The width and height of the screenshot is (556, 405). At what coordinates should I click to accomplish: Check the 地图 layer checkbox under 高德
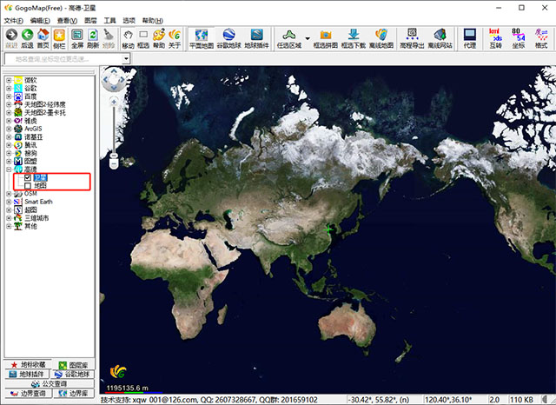(x=29, y=186)
